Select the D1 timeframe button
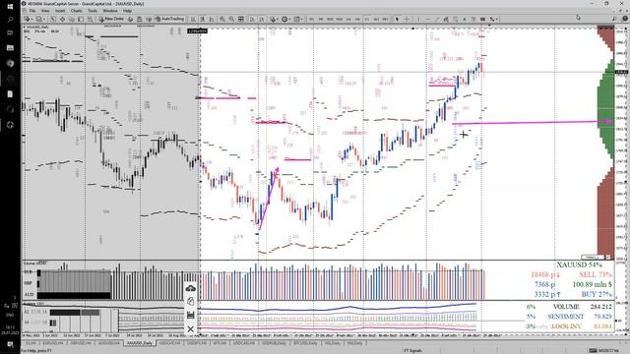This screenshot has height=354, width=630. (x=367, y=19)
